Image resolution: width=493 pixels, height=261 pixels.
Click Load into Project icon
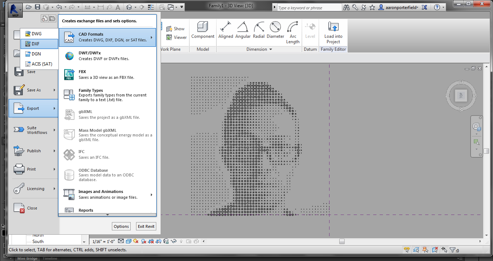tap(333, 32)
